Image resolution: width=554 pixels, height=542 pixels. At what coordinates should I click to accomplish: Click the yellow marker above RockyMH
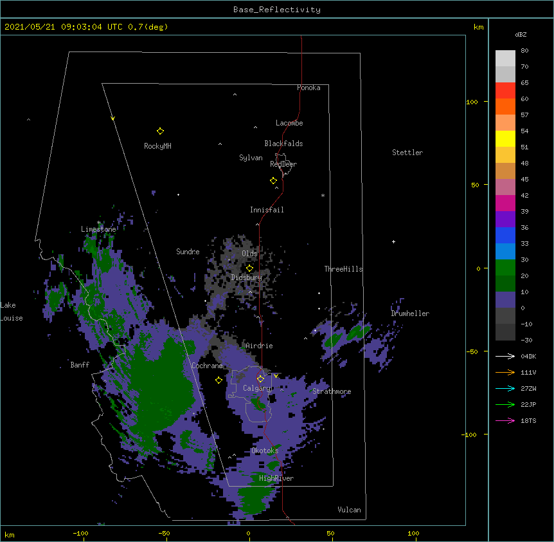point(161,131)
